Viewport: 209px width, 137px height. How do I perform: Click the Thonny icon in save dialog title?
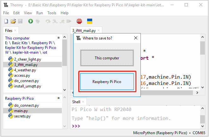[x=79, y=38]
